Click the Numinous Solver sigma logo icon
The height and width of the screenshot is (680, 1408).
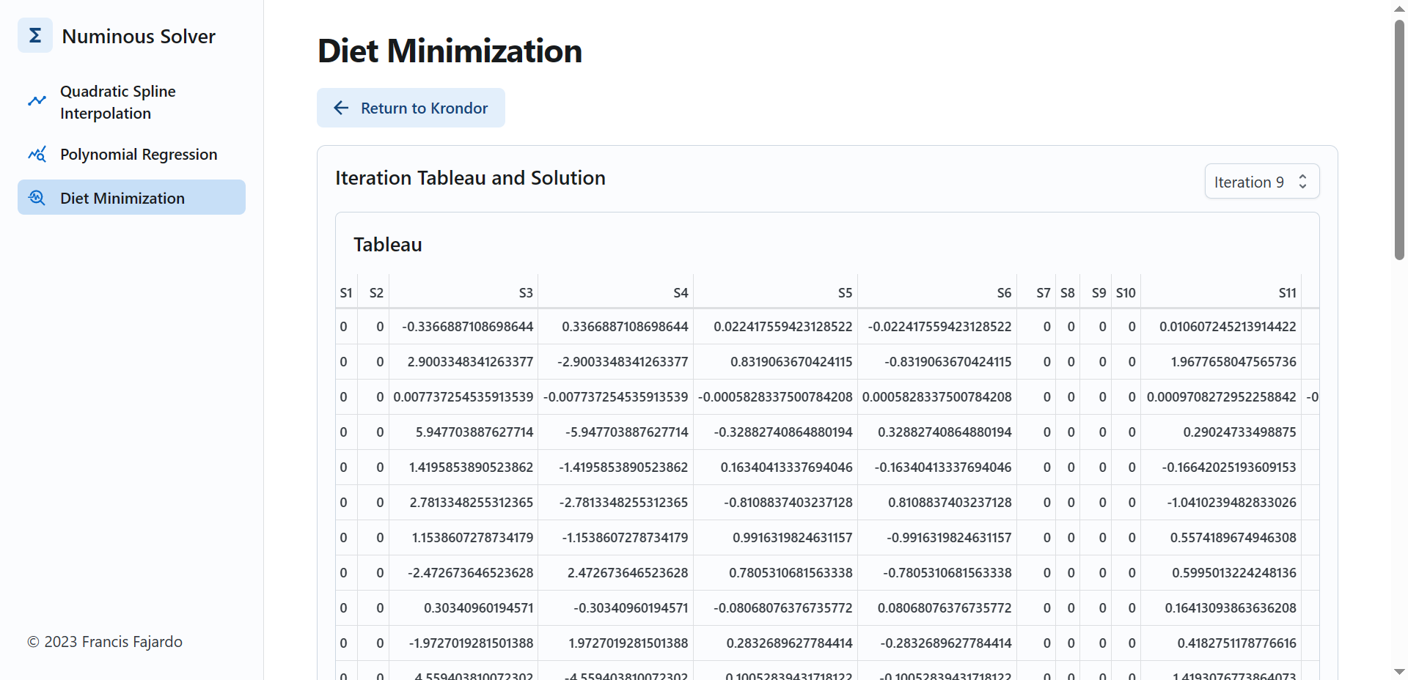(35, 35)
